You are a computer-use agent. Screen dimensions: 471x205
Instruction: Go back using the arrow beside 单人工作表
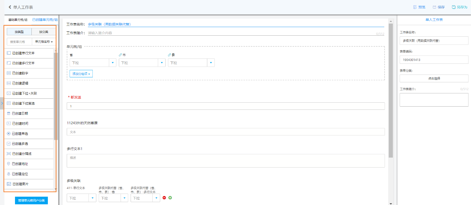tap(10, 7)
